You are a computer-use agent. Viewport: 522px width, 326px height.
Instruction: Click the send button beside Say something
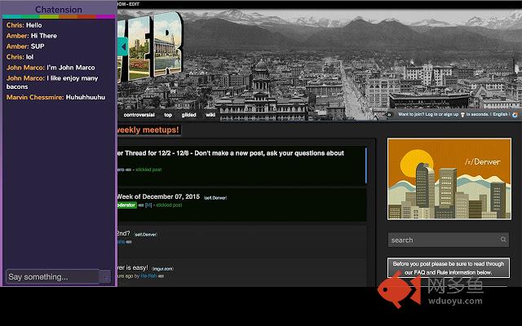click(105, 277)
